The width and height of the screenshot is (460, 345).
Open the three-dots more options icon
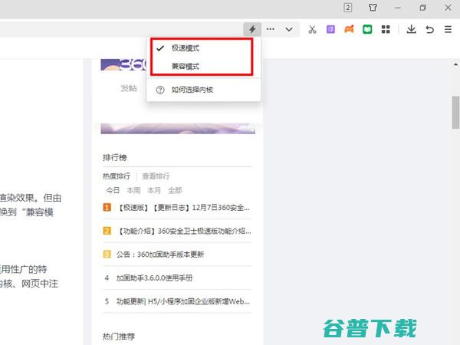(x=271, y=29)
